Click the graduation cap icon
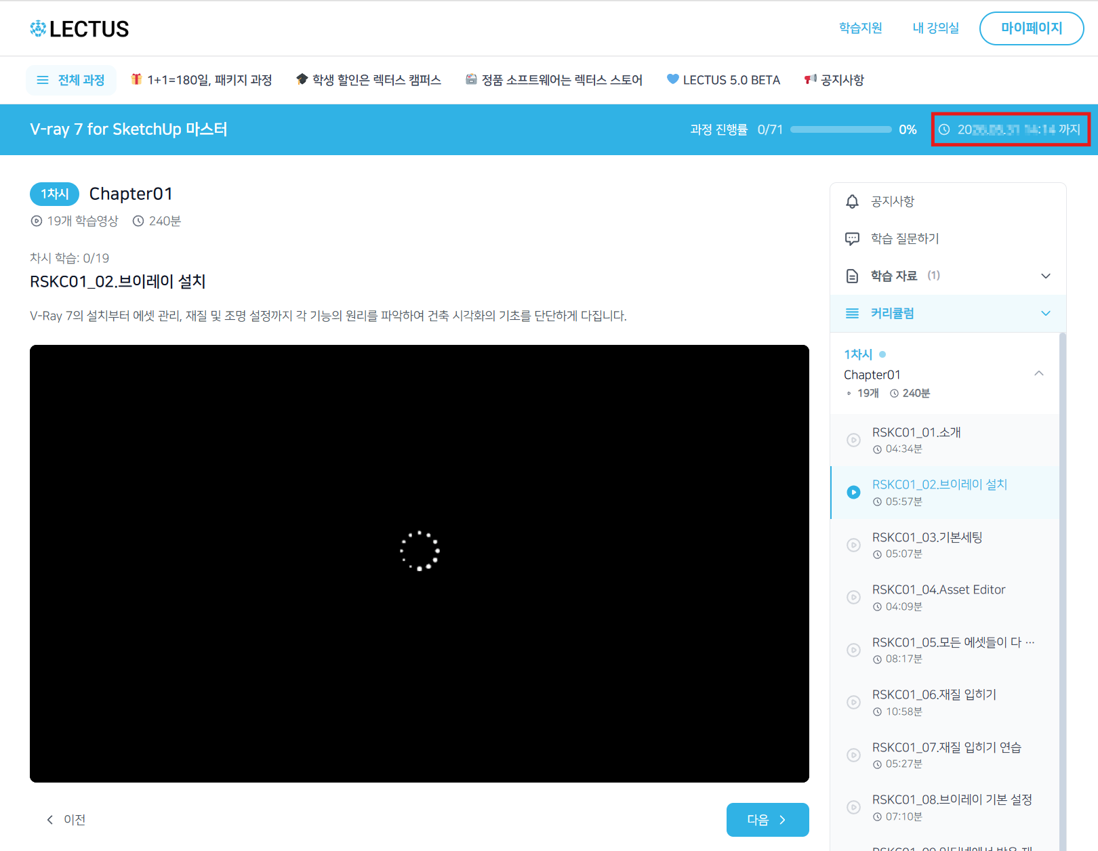This screenshot has width=1098, height=851. 302,79
